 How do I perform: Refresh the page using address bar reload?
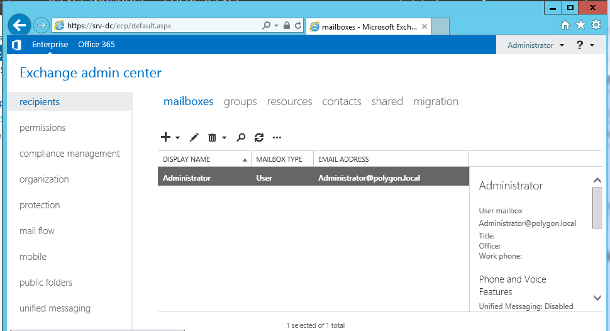coord(297,26)
